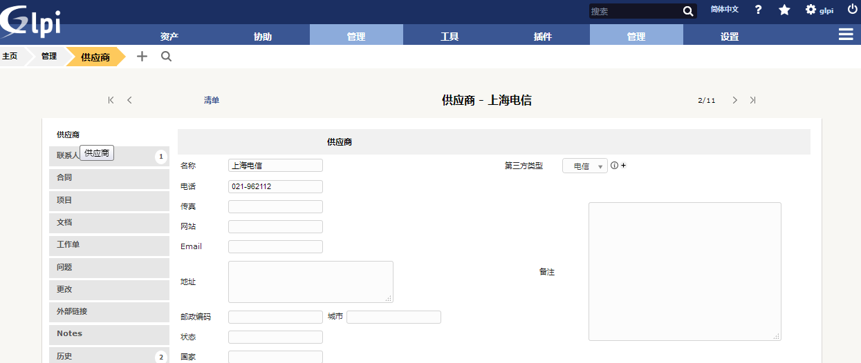Select the 项目 side tab
The height and width of the screenshot is (363, 861).
click(x=109, y=200)
